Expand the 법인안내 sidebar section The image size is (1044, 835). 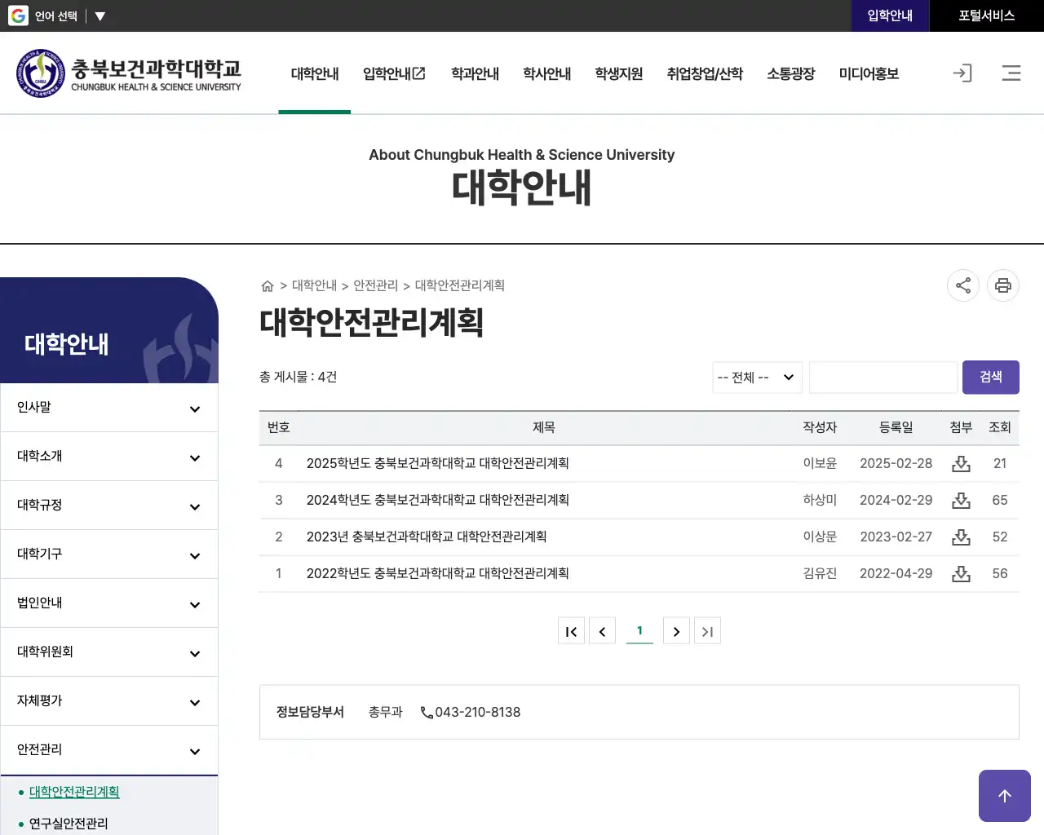(109, 603)
